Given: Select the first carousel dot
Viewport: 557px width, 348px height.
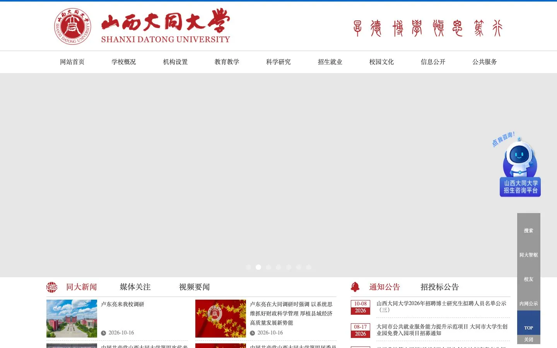Looking at the screenshot, I should (x=248, y=267).
